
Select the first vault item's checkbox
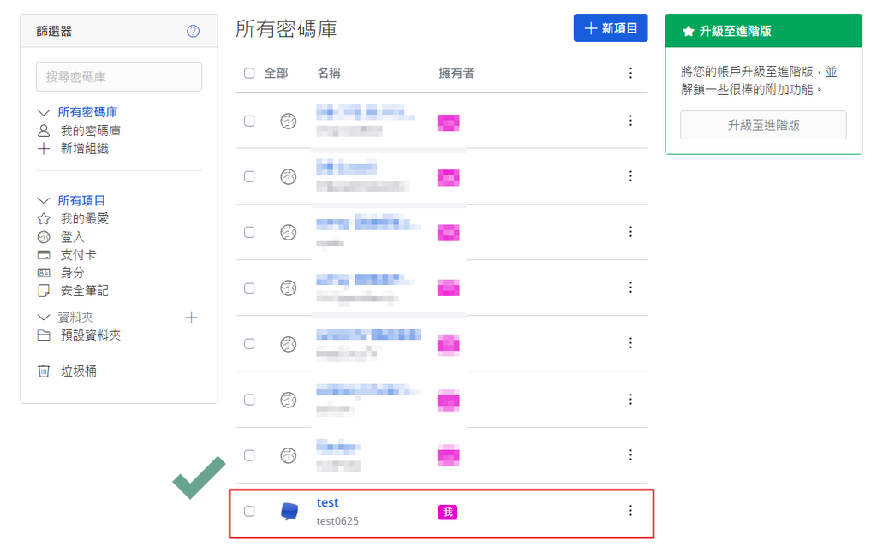click(x=249, y=121)
